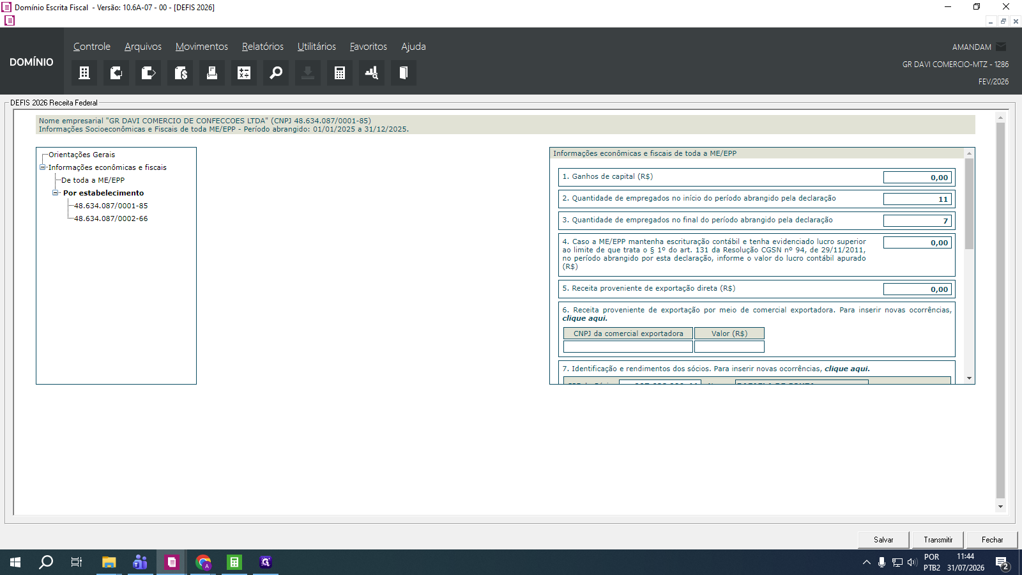Open Windows Start menu
Image resolution: width=1022 pixels, height=575 pixels.
[x=15, y=562]
